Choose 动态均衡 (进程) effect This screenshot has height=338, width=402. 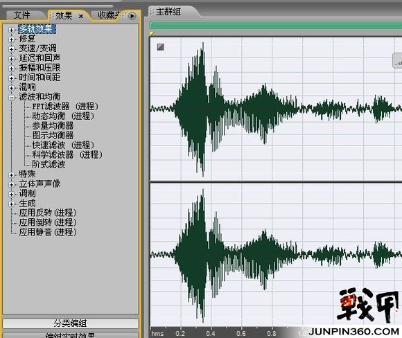63,116
